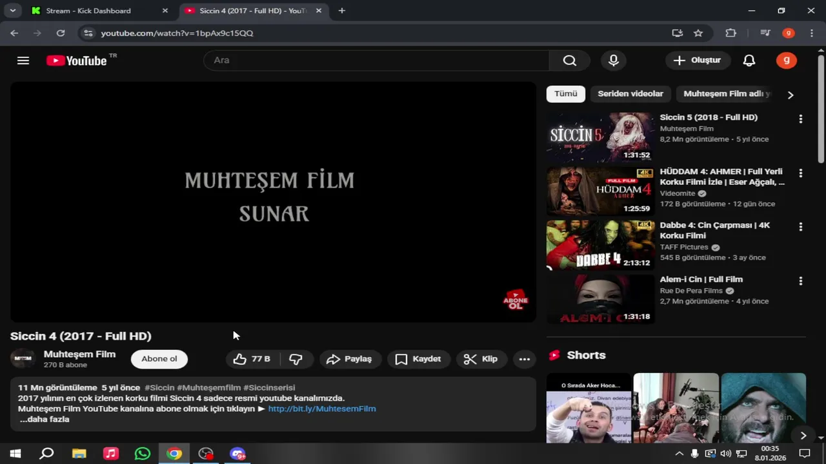Click the address bar URL
This screenshot has height=464, width=826.
pyautogui.click(x=177, y=33)
